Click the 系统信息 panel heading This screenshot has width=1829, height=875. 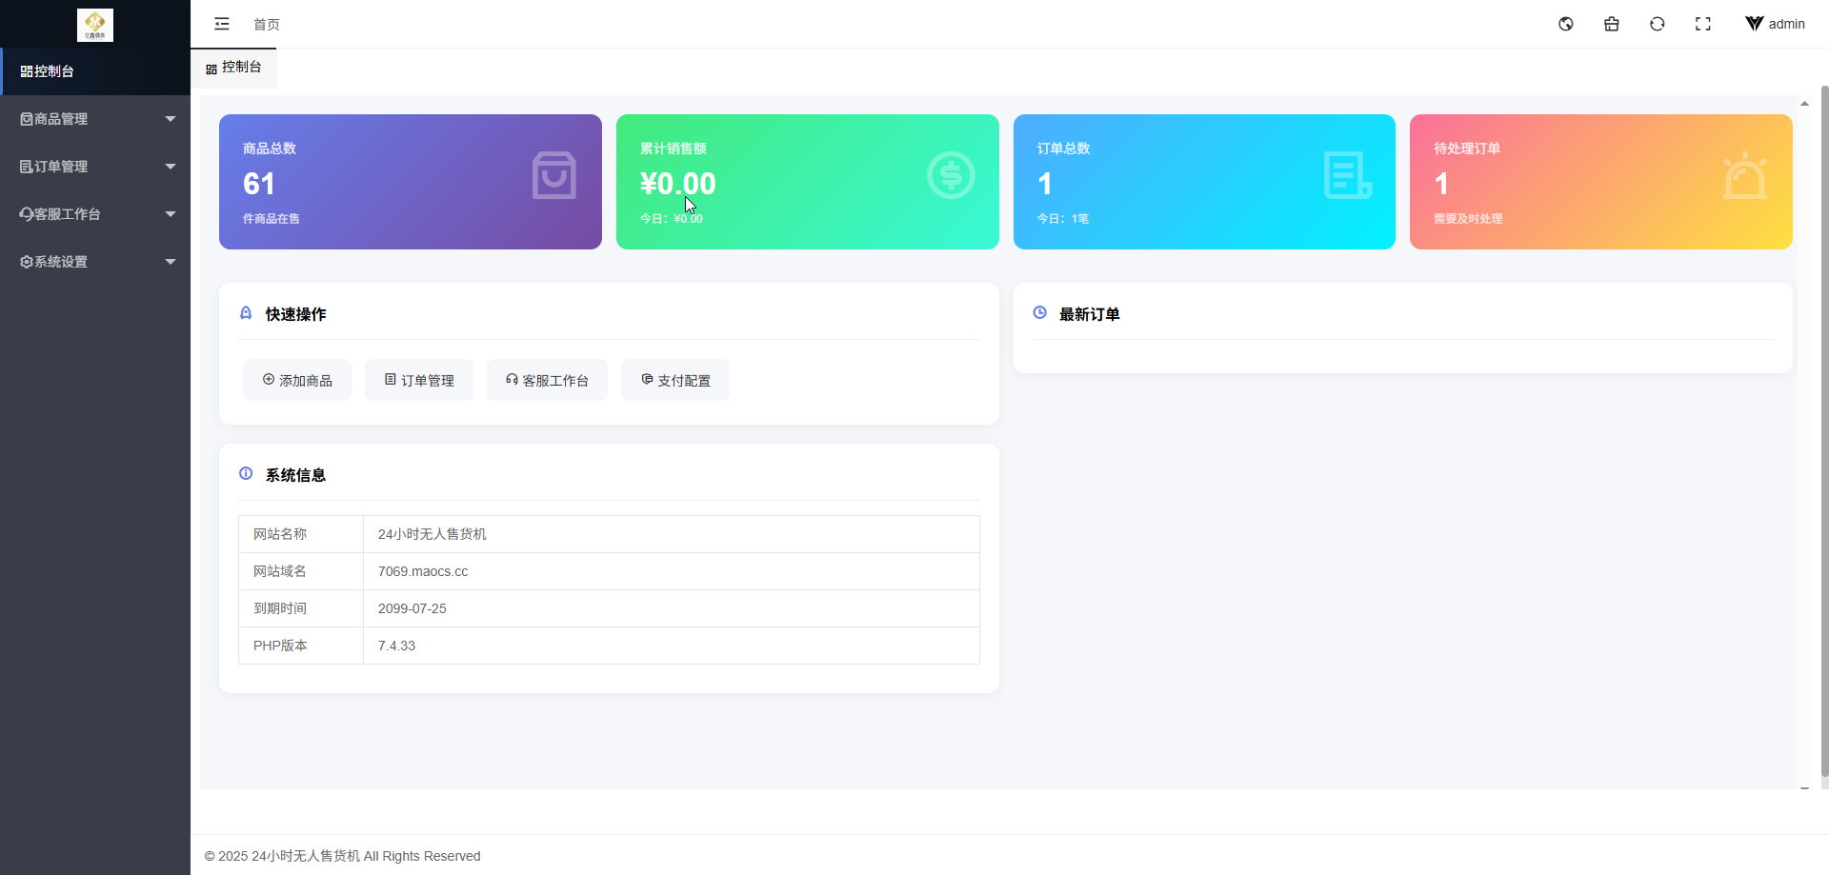pos(295,475)
